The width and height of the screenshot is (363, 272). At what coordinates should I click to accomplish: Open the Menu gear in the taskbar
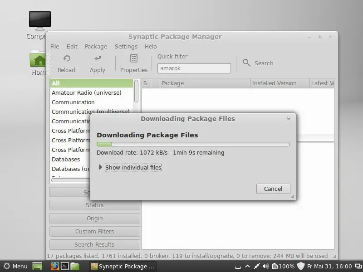6,266
